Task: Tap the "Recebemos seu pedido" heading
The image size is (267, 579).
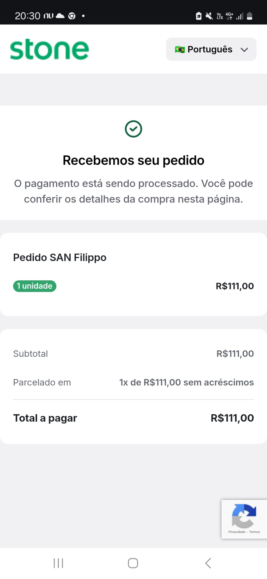Action: (133, 160)
